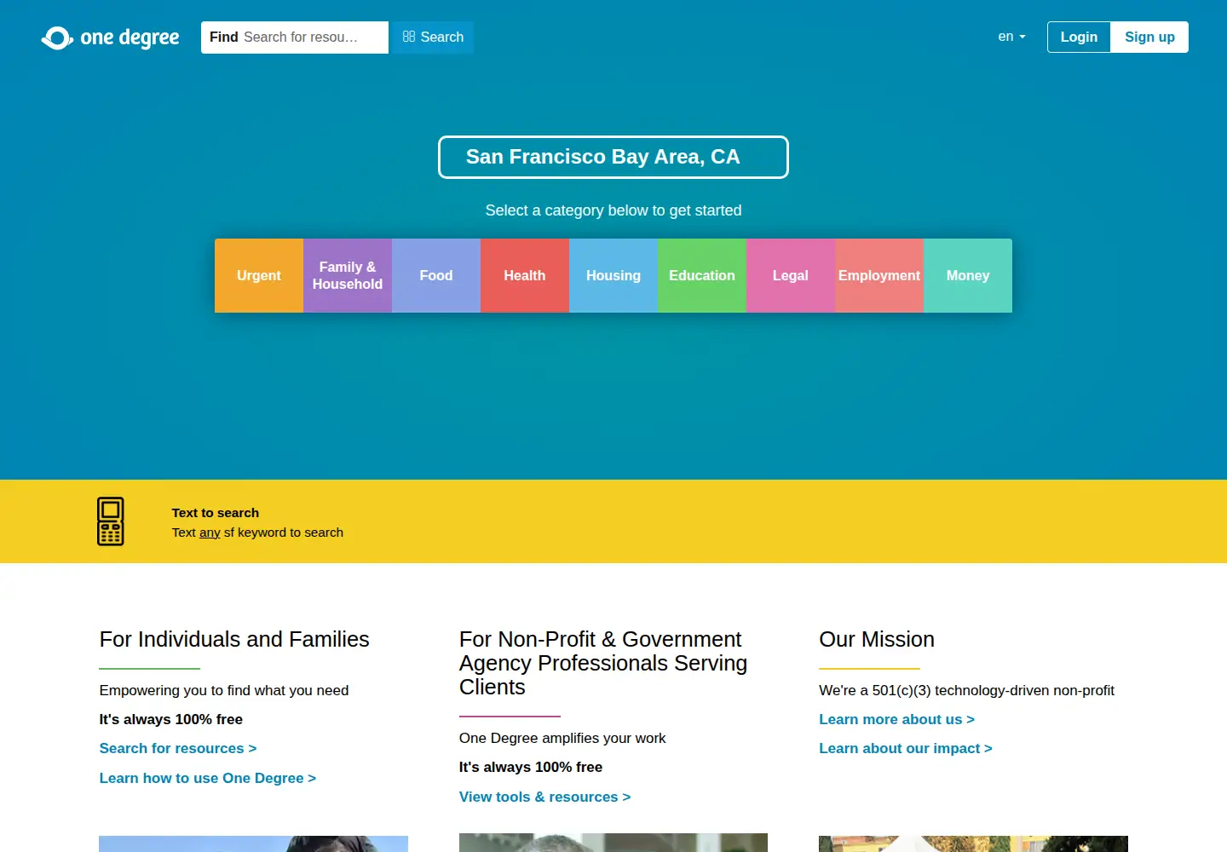
Task: Open Learn how to use One Degree
Action: tap(208, 778)
